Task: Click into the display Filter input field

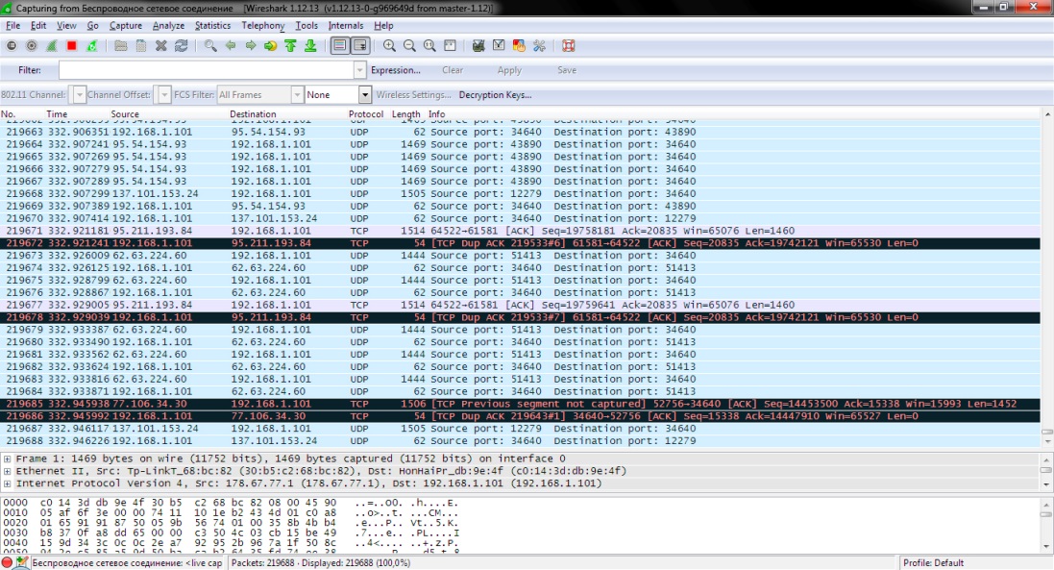Action: click(206, 70)
